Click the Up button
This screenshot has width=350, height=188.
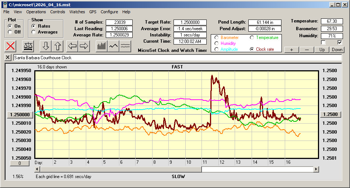coord(322,50)
